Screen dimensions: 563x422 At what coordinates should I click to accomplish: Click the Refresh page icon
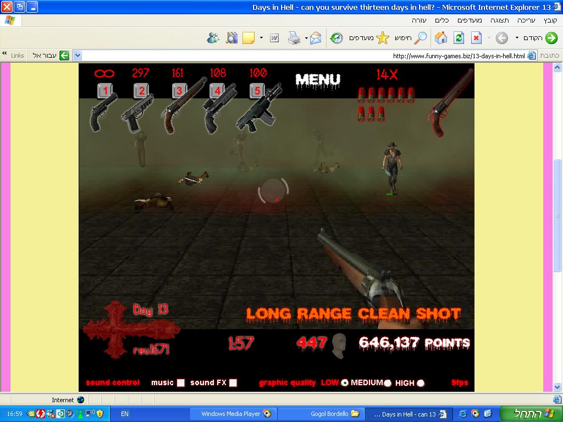(459, 38)
